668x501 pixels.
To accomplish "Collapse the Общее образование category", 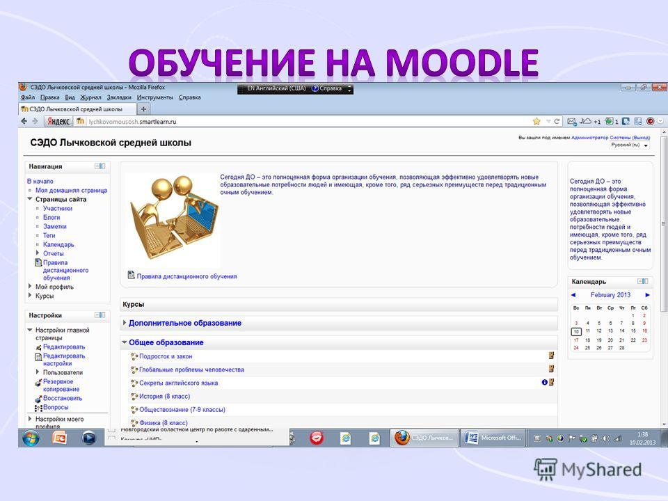I will tap(125, 342).
